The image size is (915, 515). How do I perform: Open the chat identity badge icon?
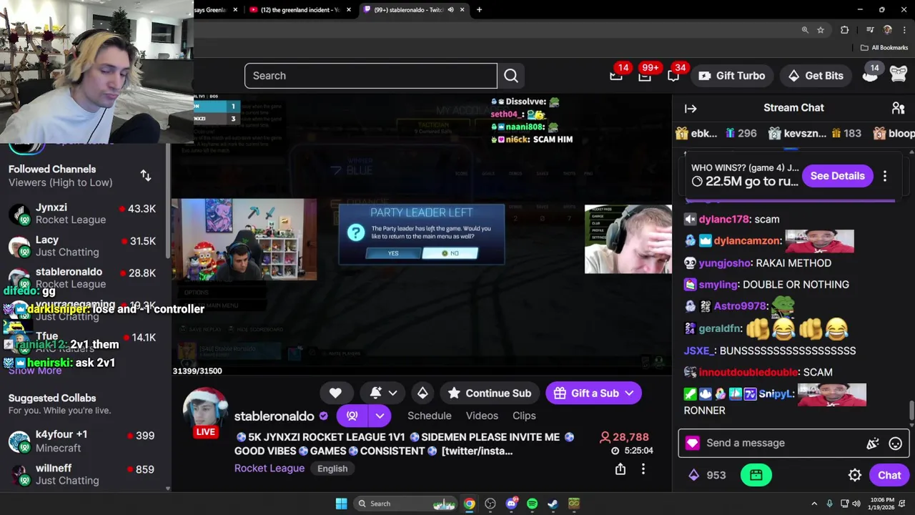click(x=692, y=443)
